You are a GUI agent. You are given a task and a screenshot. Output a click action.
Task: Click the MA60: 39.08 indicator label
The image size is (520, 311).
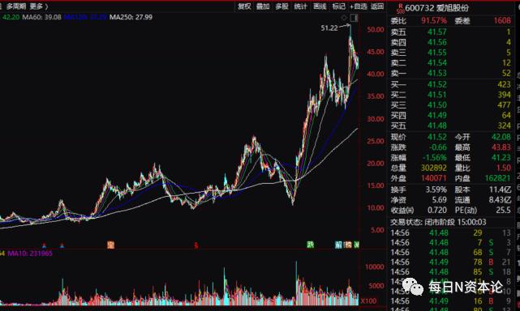pyautogui.click(x=42, y=17)
